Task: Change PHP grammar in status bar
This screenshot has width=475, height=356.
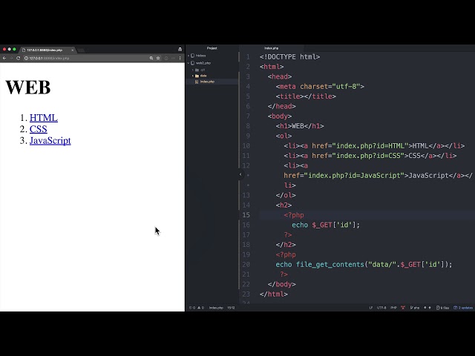Action: click(x=393, y=308)
